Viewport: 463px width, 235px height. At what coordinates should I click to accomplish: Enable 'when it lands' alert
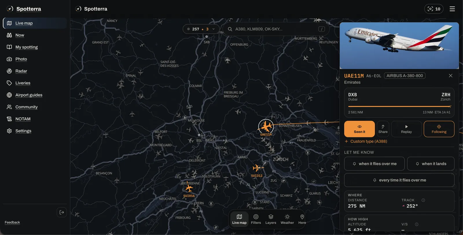click(431, 164)
